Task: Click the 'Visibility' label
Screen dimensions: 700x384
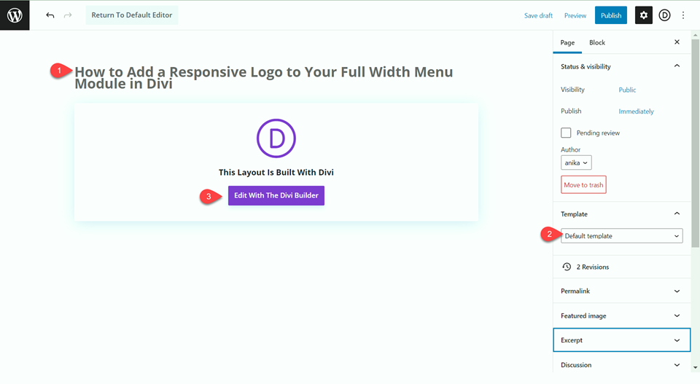Action: (572, 90)
